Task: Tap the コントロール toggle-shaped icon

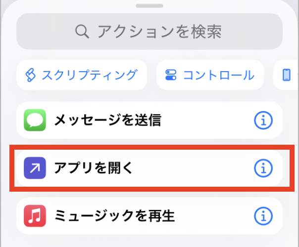Action: (x=171, y=75)
